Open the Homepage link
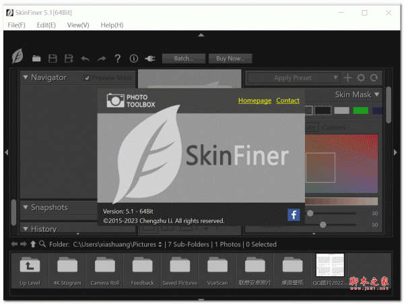 pos(255,100)
